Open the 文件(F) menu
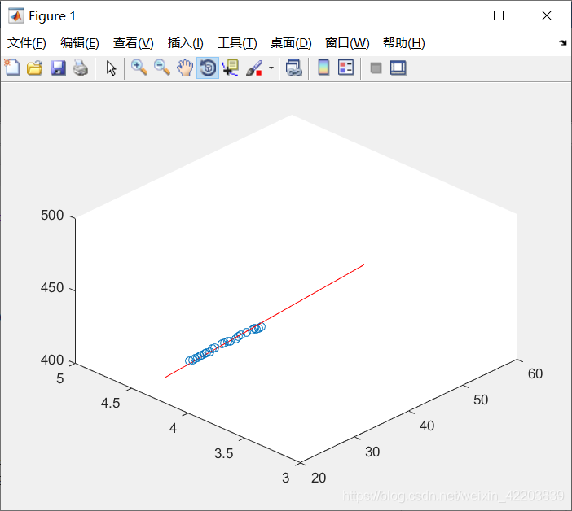 coord(27,43)
